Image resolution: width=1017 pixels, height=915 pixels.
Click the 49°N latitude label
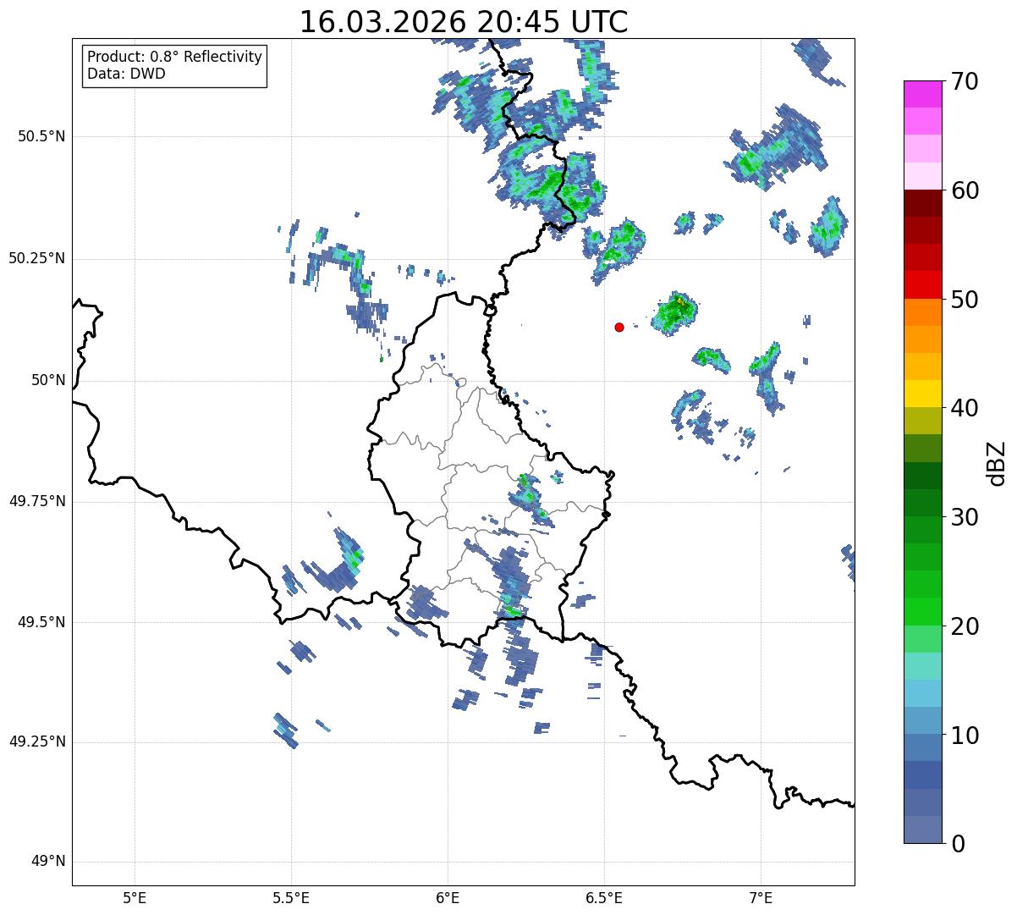tap(47, 862)
